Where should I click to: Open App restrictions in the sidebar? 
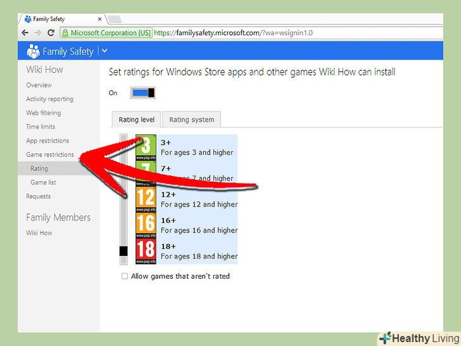tap(47, 141)
